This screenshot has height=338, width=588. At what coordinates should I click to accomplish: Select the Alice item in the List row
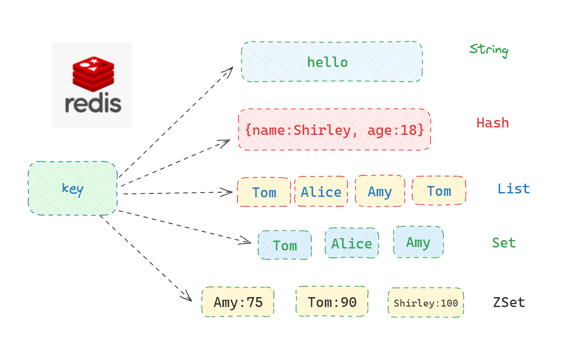321,191
